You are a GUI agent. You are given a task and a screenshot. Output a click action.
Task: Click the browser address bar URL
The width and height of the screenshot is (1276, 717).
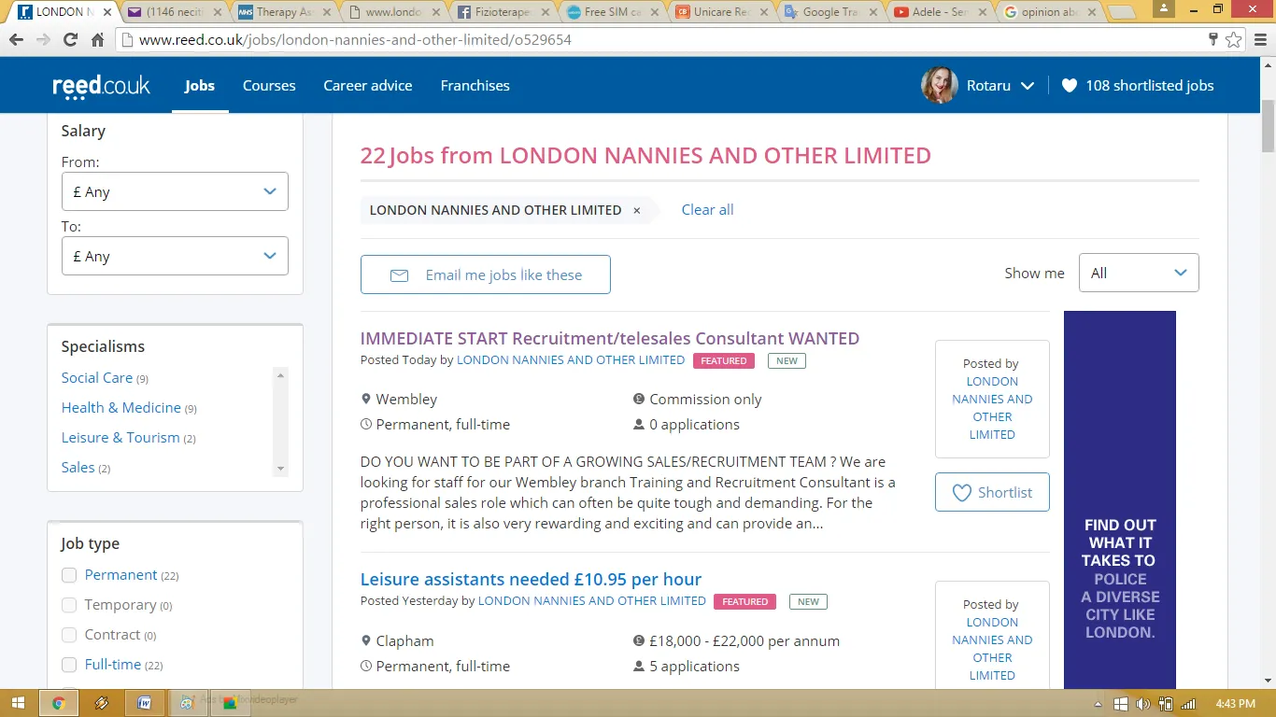point(355,40)
